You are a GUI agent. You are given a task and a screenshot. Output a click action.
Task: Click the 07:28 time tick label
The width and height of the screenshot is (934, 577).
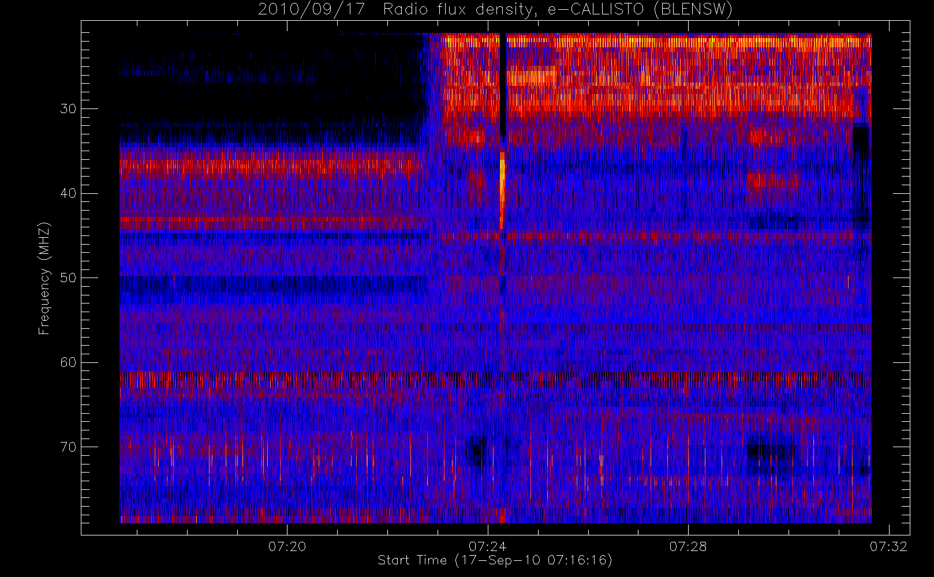(x=688, y=546)
